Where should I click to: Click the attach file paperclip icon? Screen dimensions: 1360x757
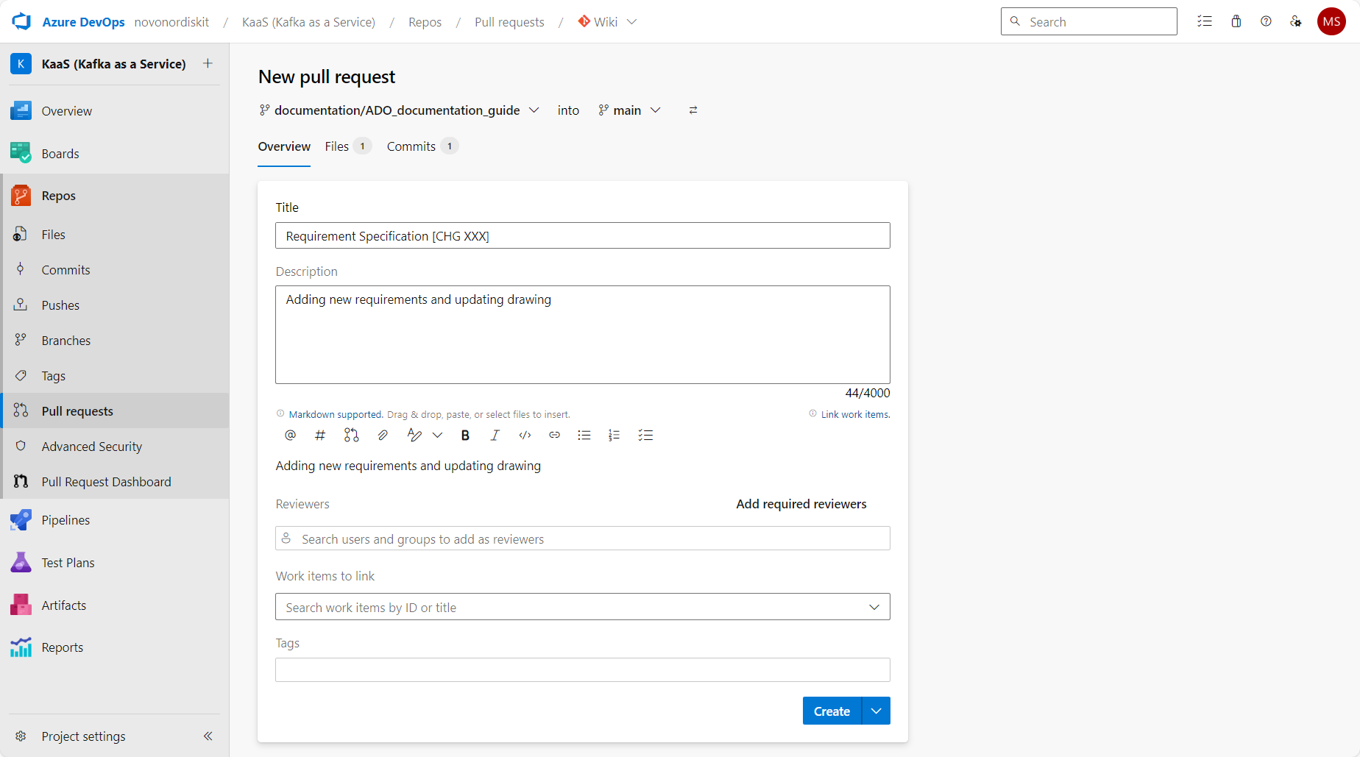coord(383,435)
